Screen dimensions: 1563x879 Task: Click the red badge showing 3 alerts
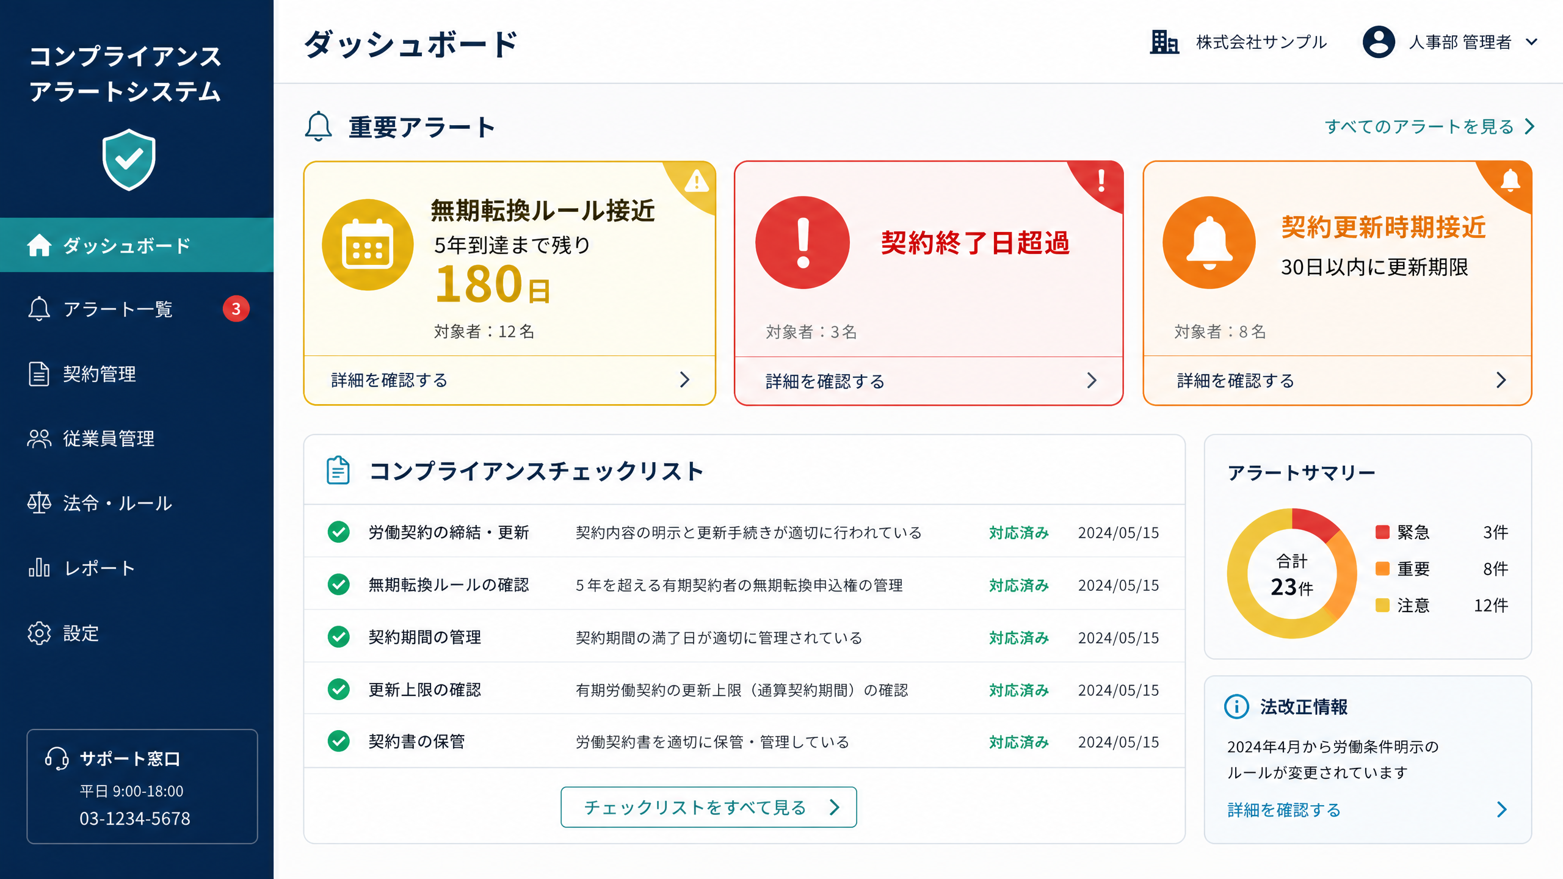point(236,309)
